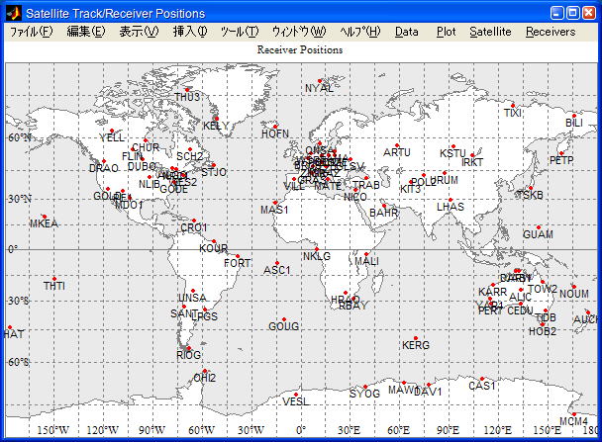Open the ヘルプ(H) menu
The height and width of the screenshot is (442, 602).
tap(359, 32)
